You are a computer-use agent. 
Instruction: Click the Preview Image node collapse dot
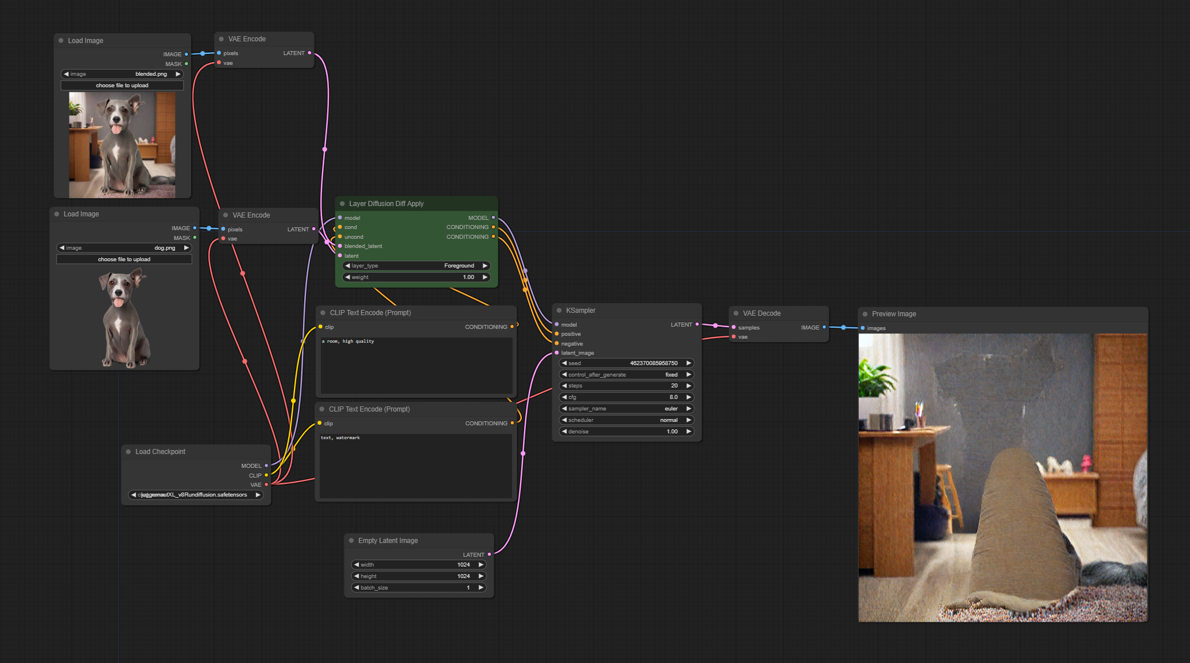tap(865, 314)
